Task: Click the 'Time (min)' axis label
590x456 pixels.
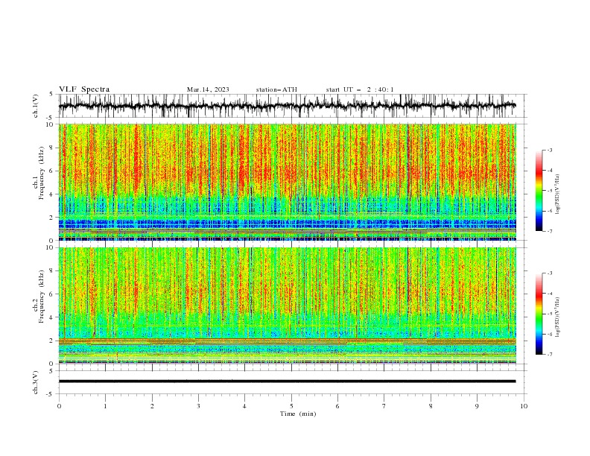Action: pos(298,414)
